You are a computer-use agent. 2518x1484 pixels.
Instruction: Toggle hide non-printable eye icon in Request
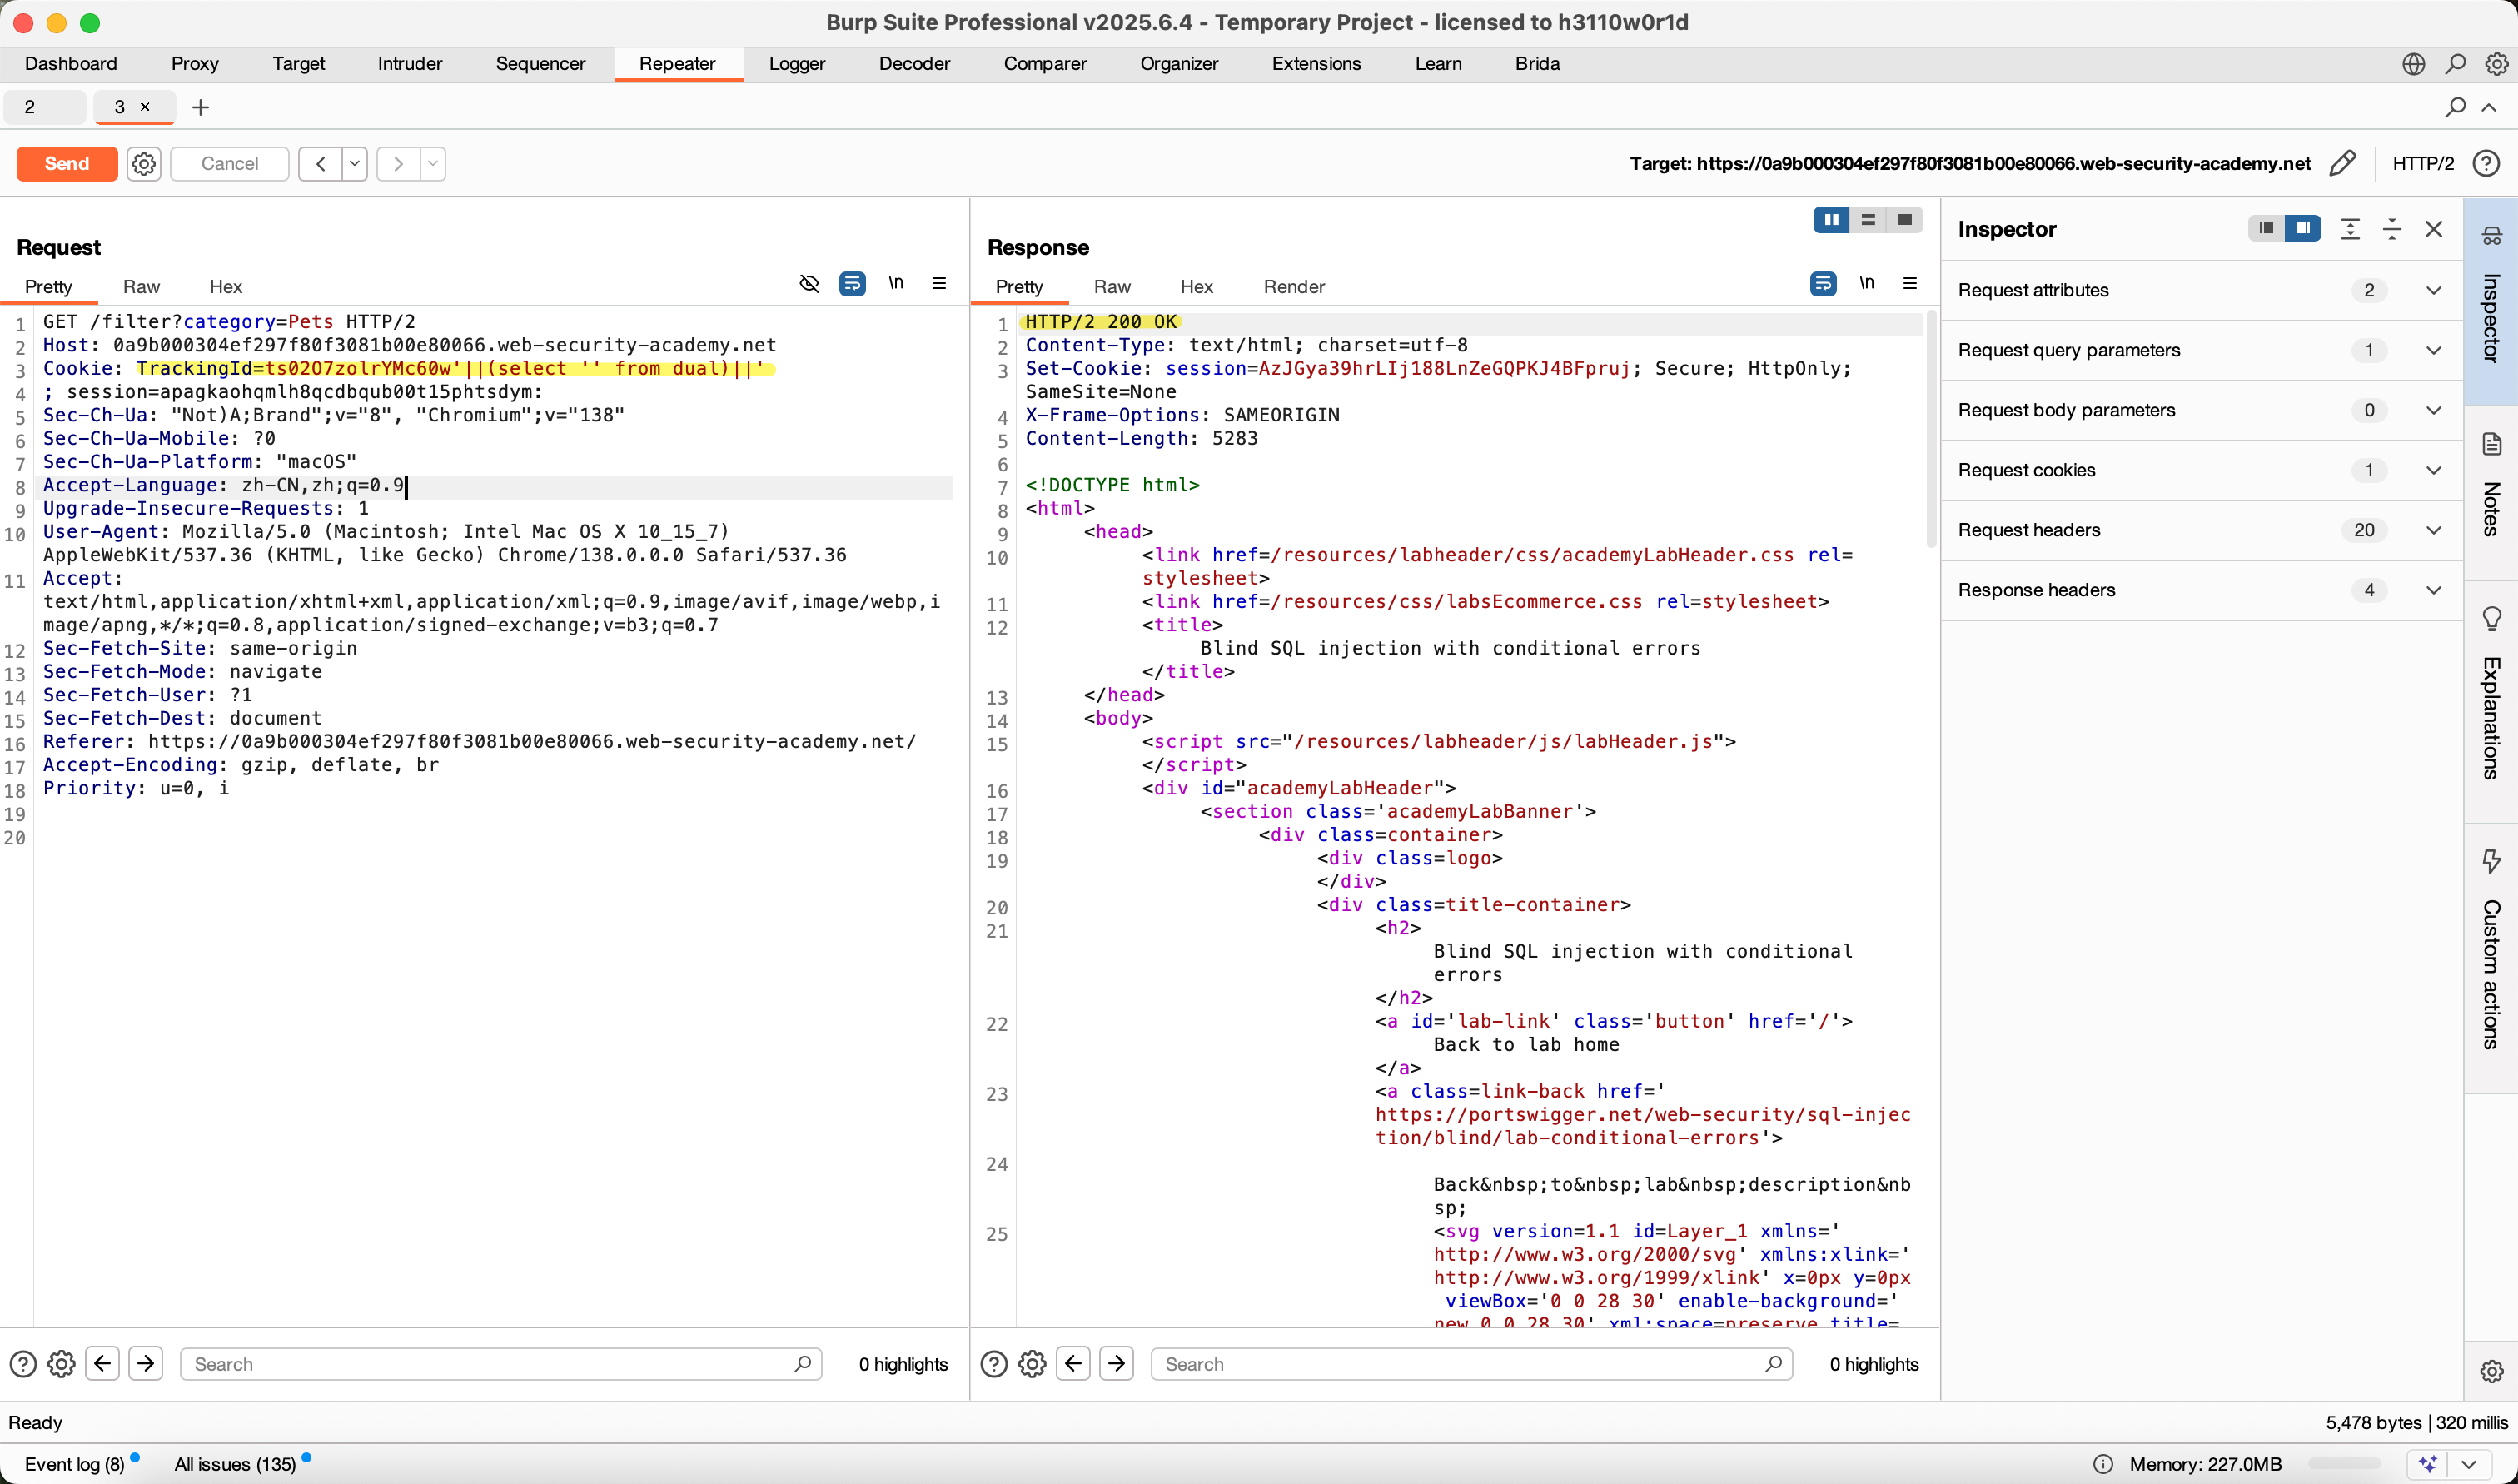[x=809, y=284]
